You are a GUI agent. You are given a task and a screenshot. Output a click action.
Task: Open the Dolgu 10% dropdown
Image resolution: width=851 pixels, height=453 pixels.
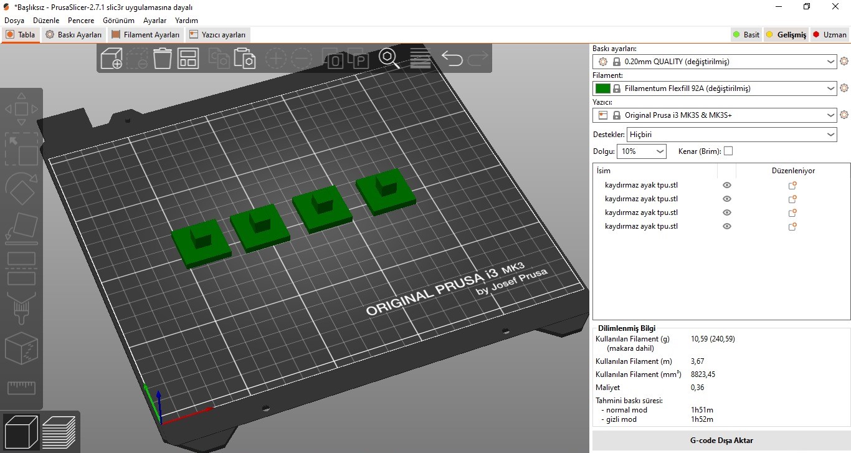tap(642, 151)
